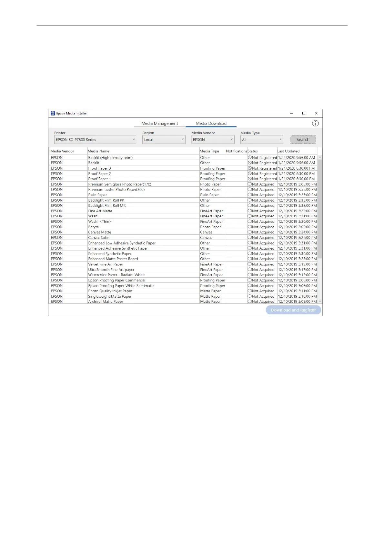
Task: Select Enhanced Low Adhesive Synthetic Paper
Action: [122, 243]
